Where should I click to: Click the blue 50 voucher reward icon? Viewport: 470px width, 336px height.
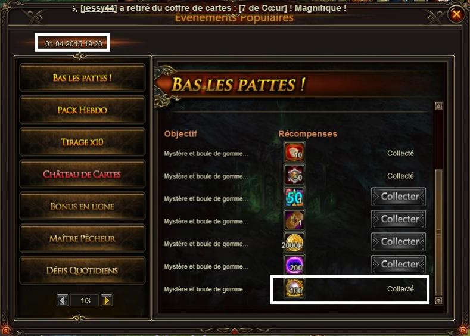tap(294, 197)
